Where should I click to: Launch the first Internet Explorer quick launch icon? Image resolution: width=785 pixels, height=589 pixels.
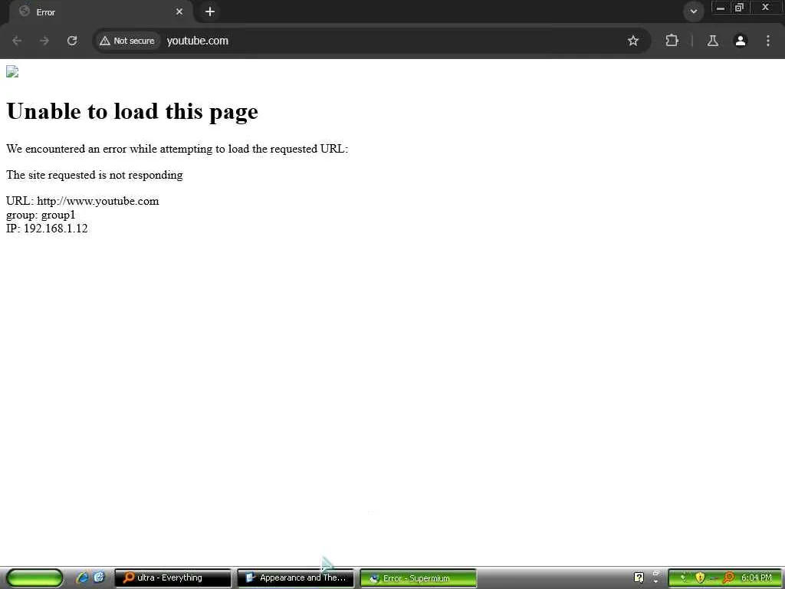(x=83, y=577)
